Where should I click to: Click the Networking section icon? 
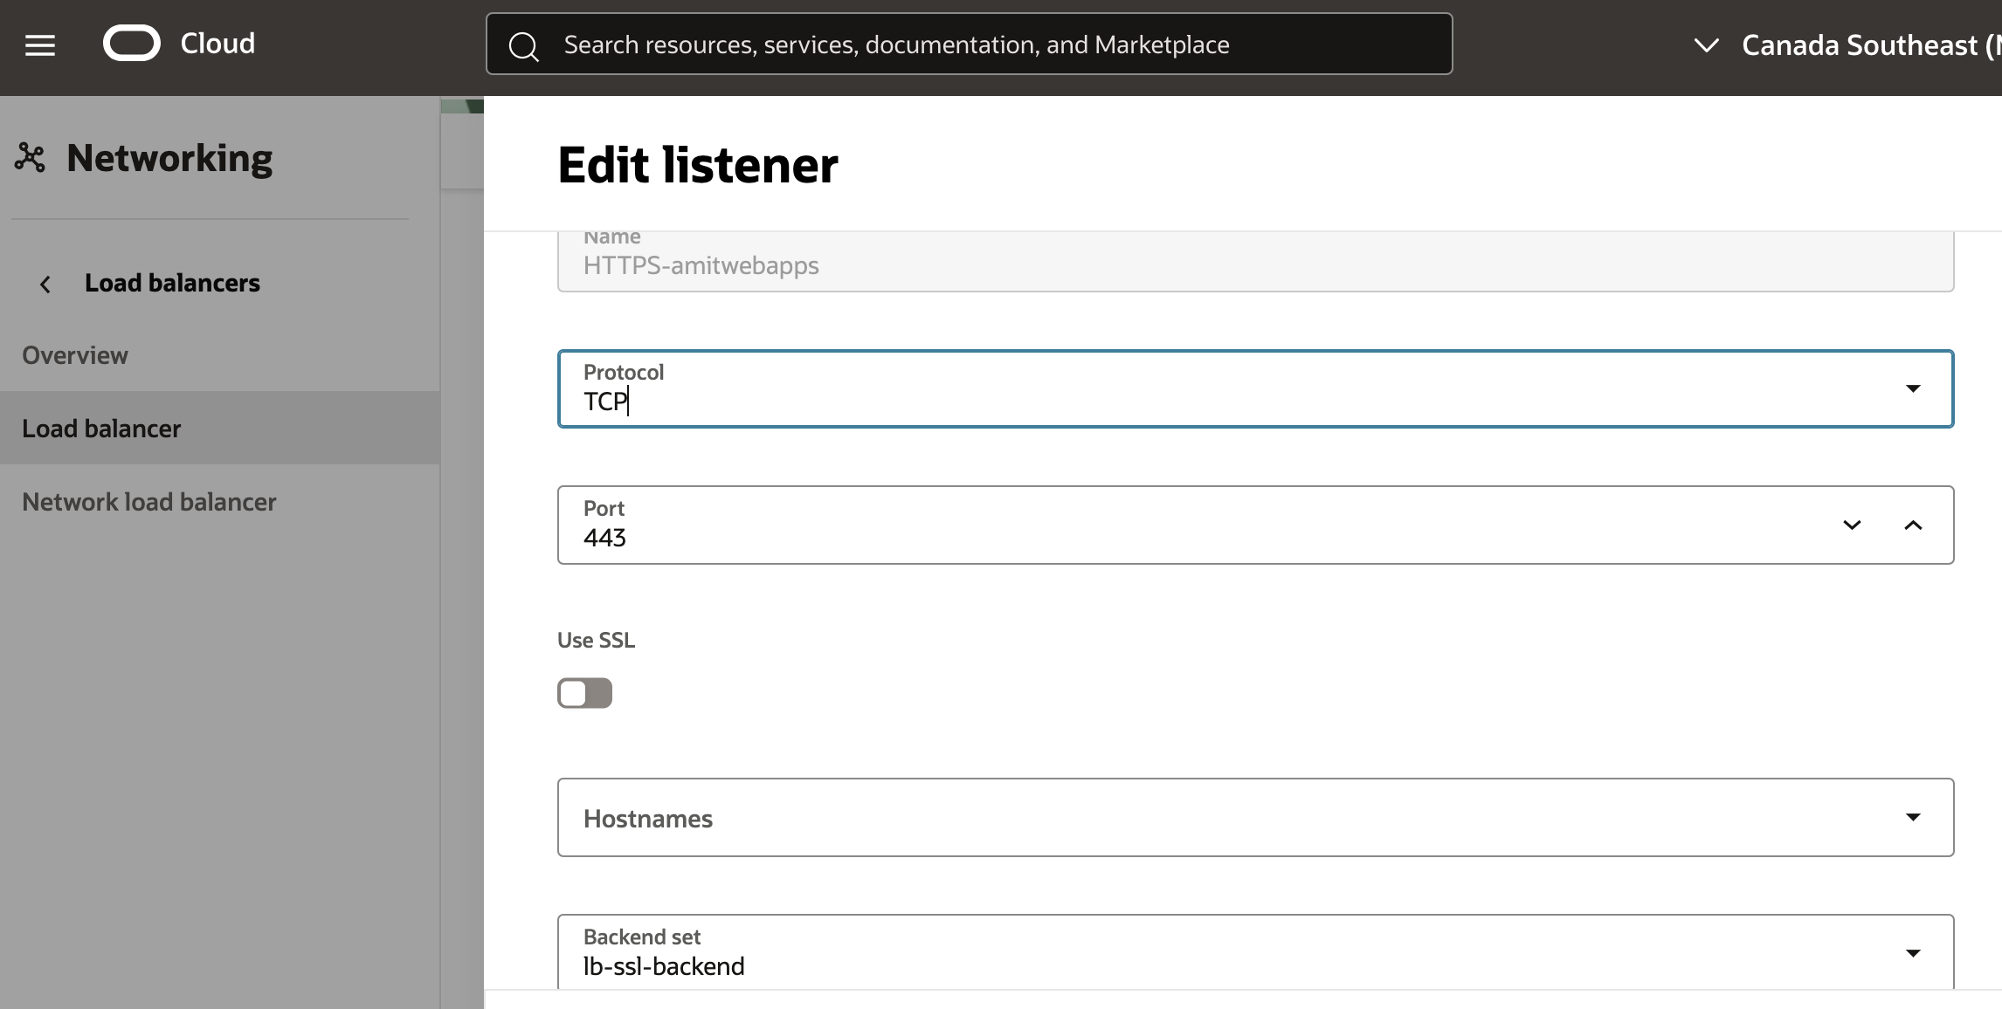click(x=31, y=157)
